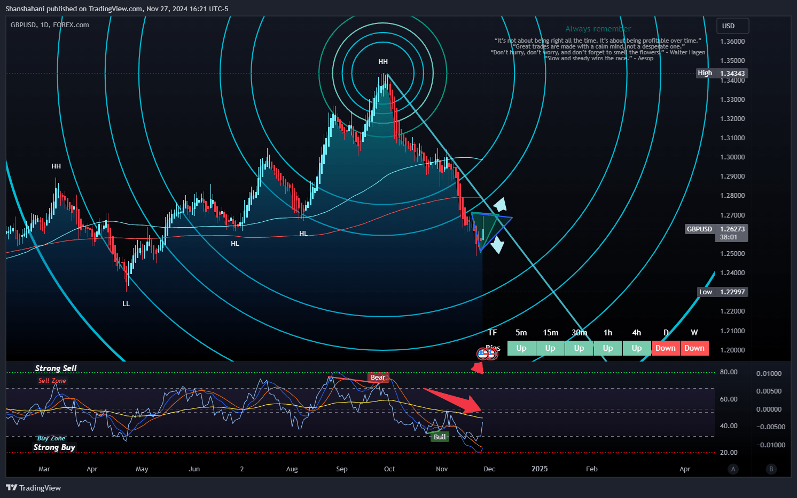
Task: Click the 5m timeframe header
Action: click(x=521, y=333)
